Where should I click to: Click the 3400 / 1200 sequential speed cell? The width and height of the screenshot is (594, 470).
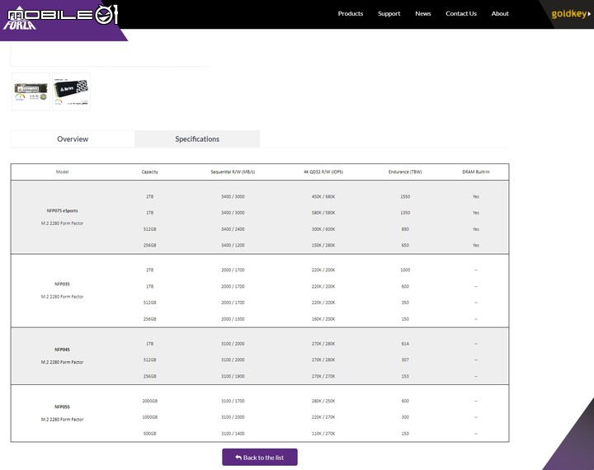point(233,246)
